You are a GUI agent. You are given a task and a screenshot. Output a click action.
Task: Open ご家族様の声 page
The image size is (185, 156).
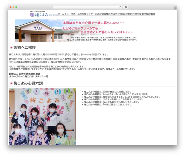coord(106,14)
